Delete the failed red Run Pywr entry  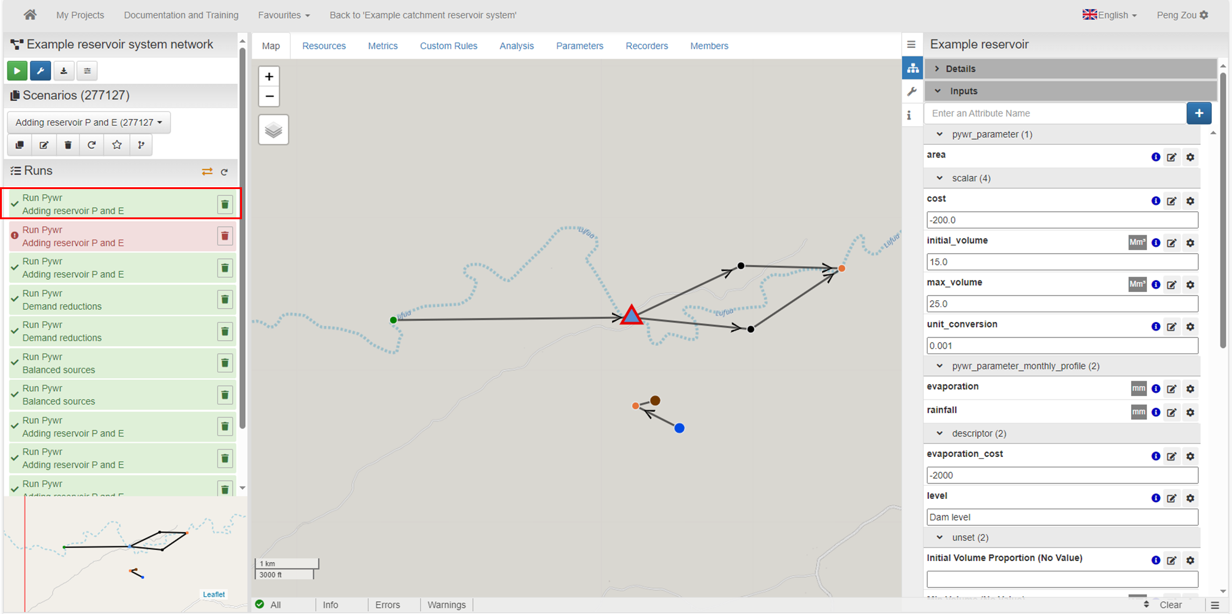click(x=225, y=236)
